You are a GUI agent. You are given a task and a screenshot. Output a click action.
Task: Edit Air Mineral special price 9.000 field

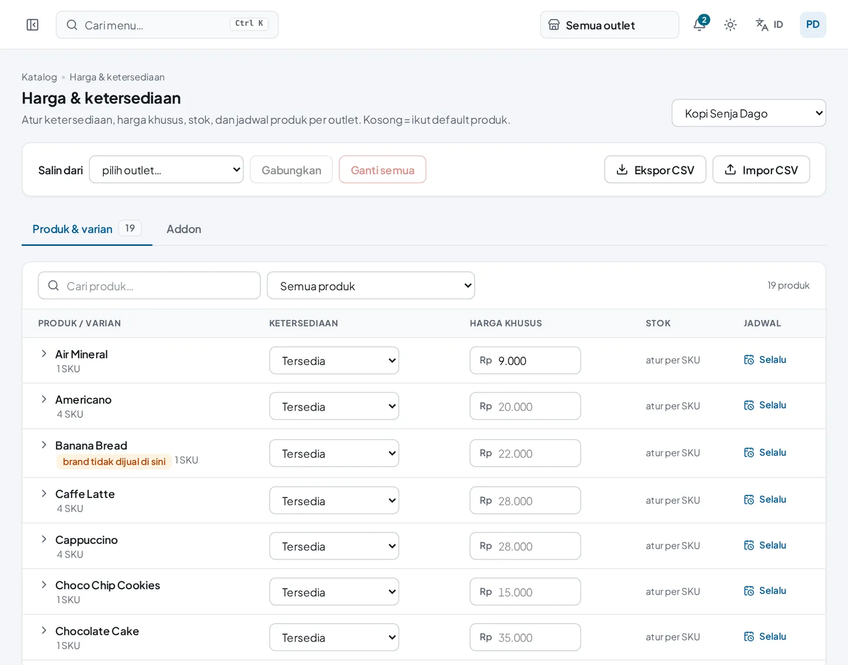[x=525, y=360]
